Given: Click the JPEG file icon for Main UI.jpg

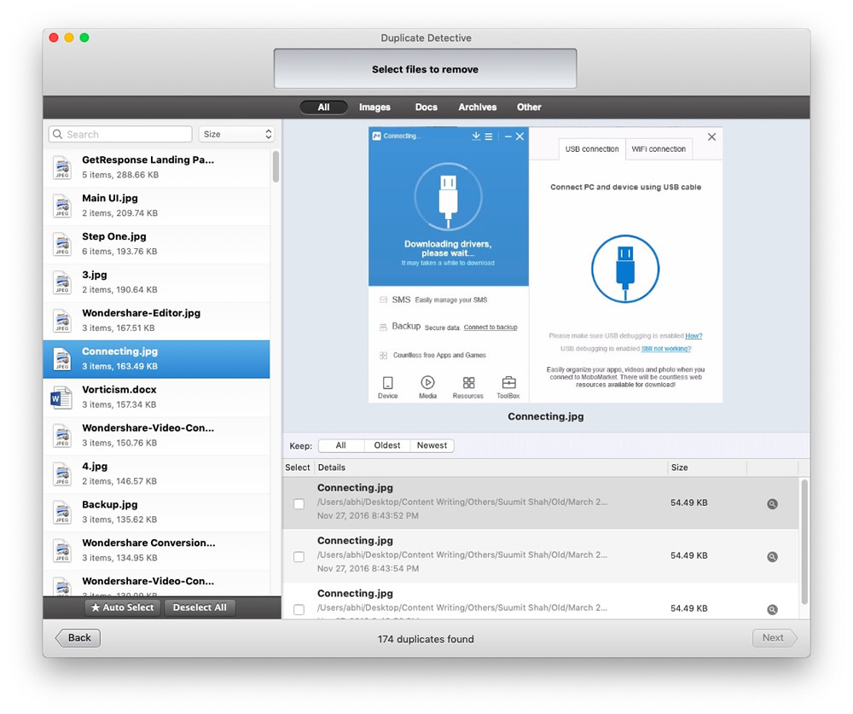Looking at the screenshot, I should (62, 206).
